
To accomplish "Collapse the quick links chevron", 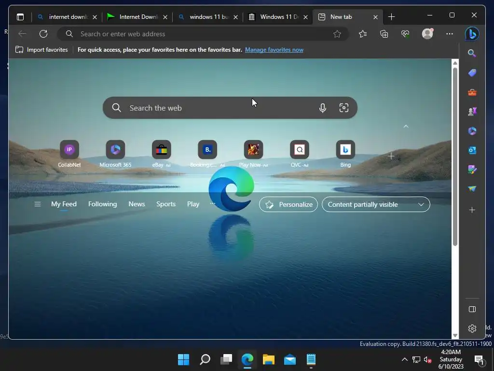I will [406, 127].
